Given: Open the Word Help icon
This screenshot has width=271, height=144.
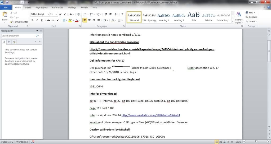Looking at the screenshot, I should click(x=269, y=7).
